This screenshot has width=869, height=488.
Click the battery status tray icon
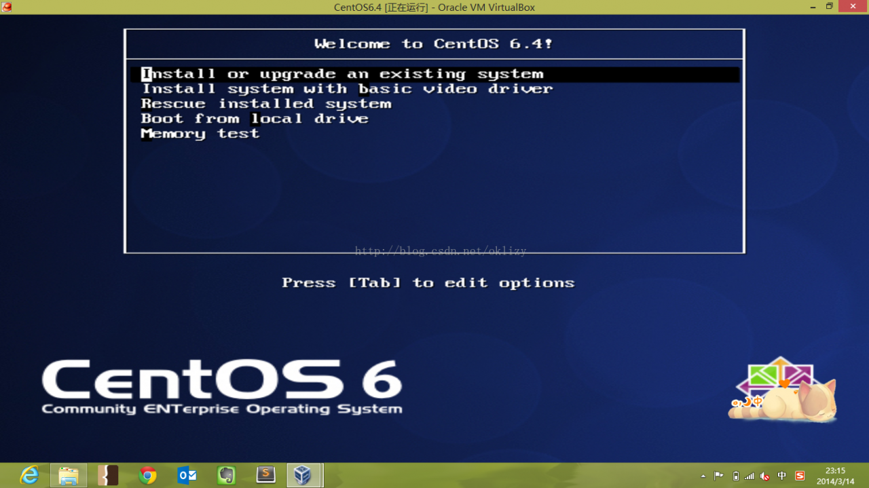coord(735,476)
